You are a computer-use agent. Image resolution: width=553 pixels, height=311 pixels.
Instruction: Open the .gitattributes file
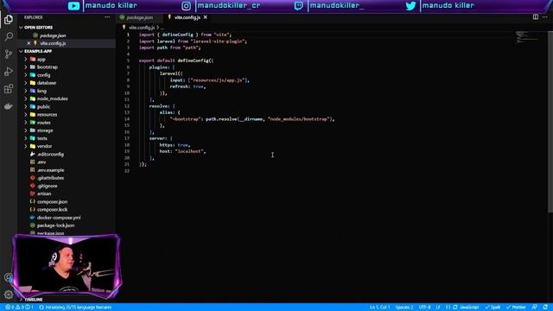coord(50,178)
